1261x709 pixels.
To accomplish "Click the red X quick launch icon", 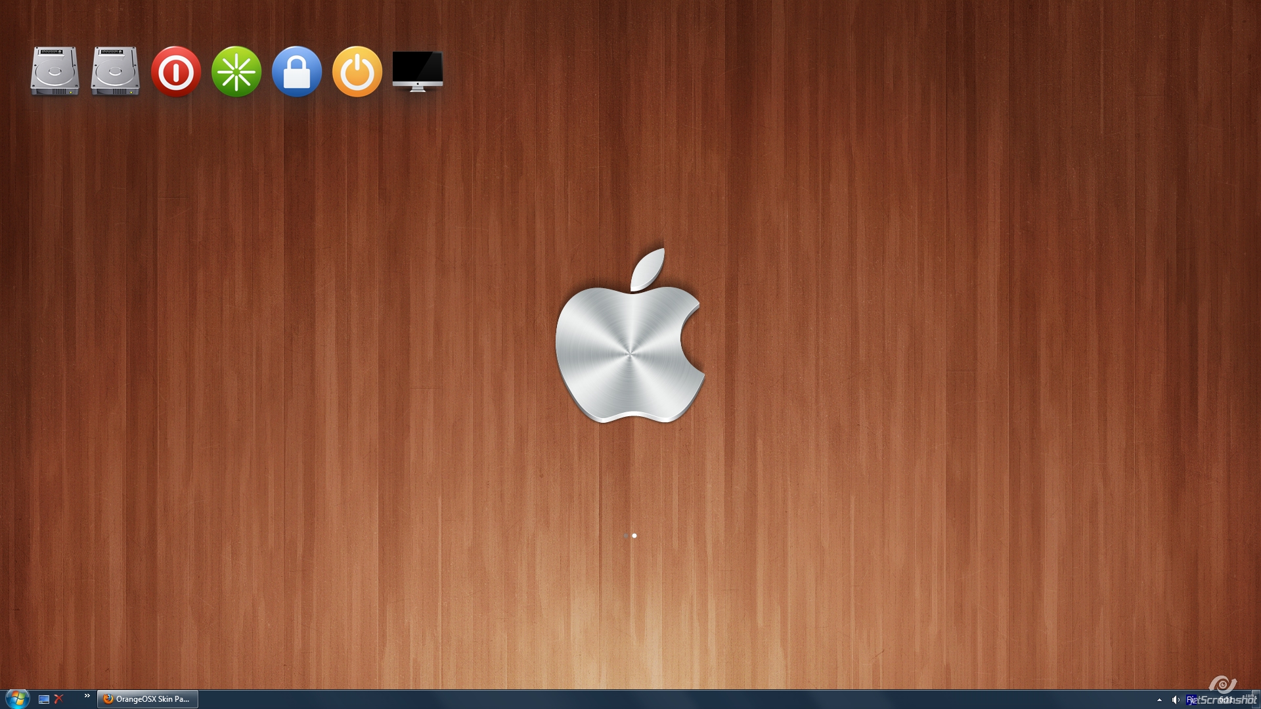I will coord(59,699).
